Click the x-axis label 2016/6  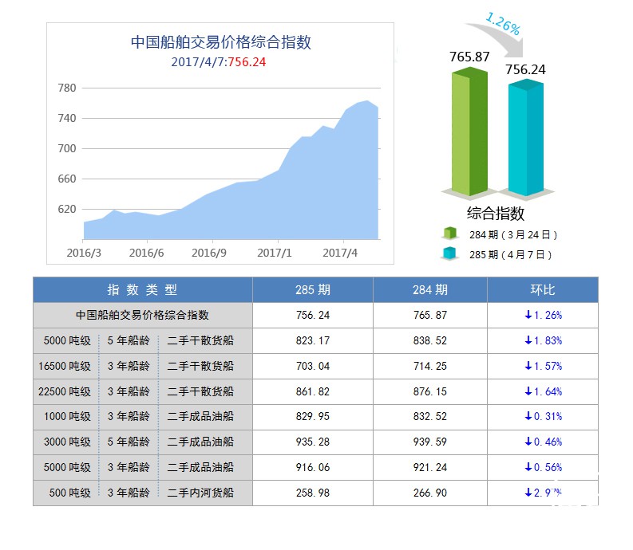(x=147, y=253)
